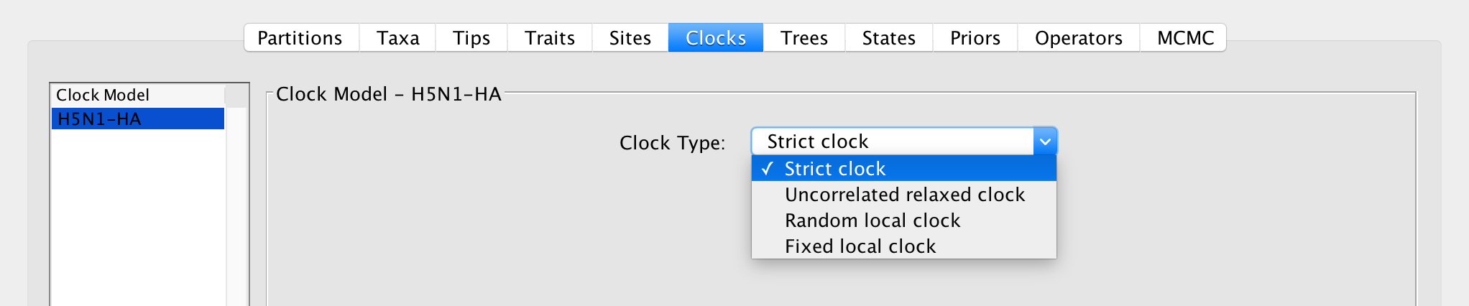Open the MCMC tab

pyautogui.click(x=1184, y=38)
